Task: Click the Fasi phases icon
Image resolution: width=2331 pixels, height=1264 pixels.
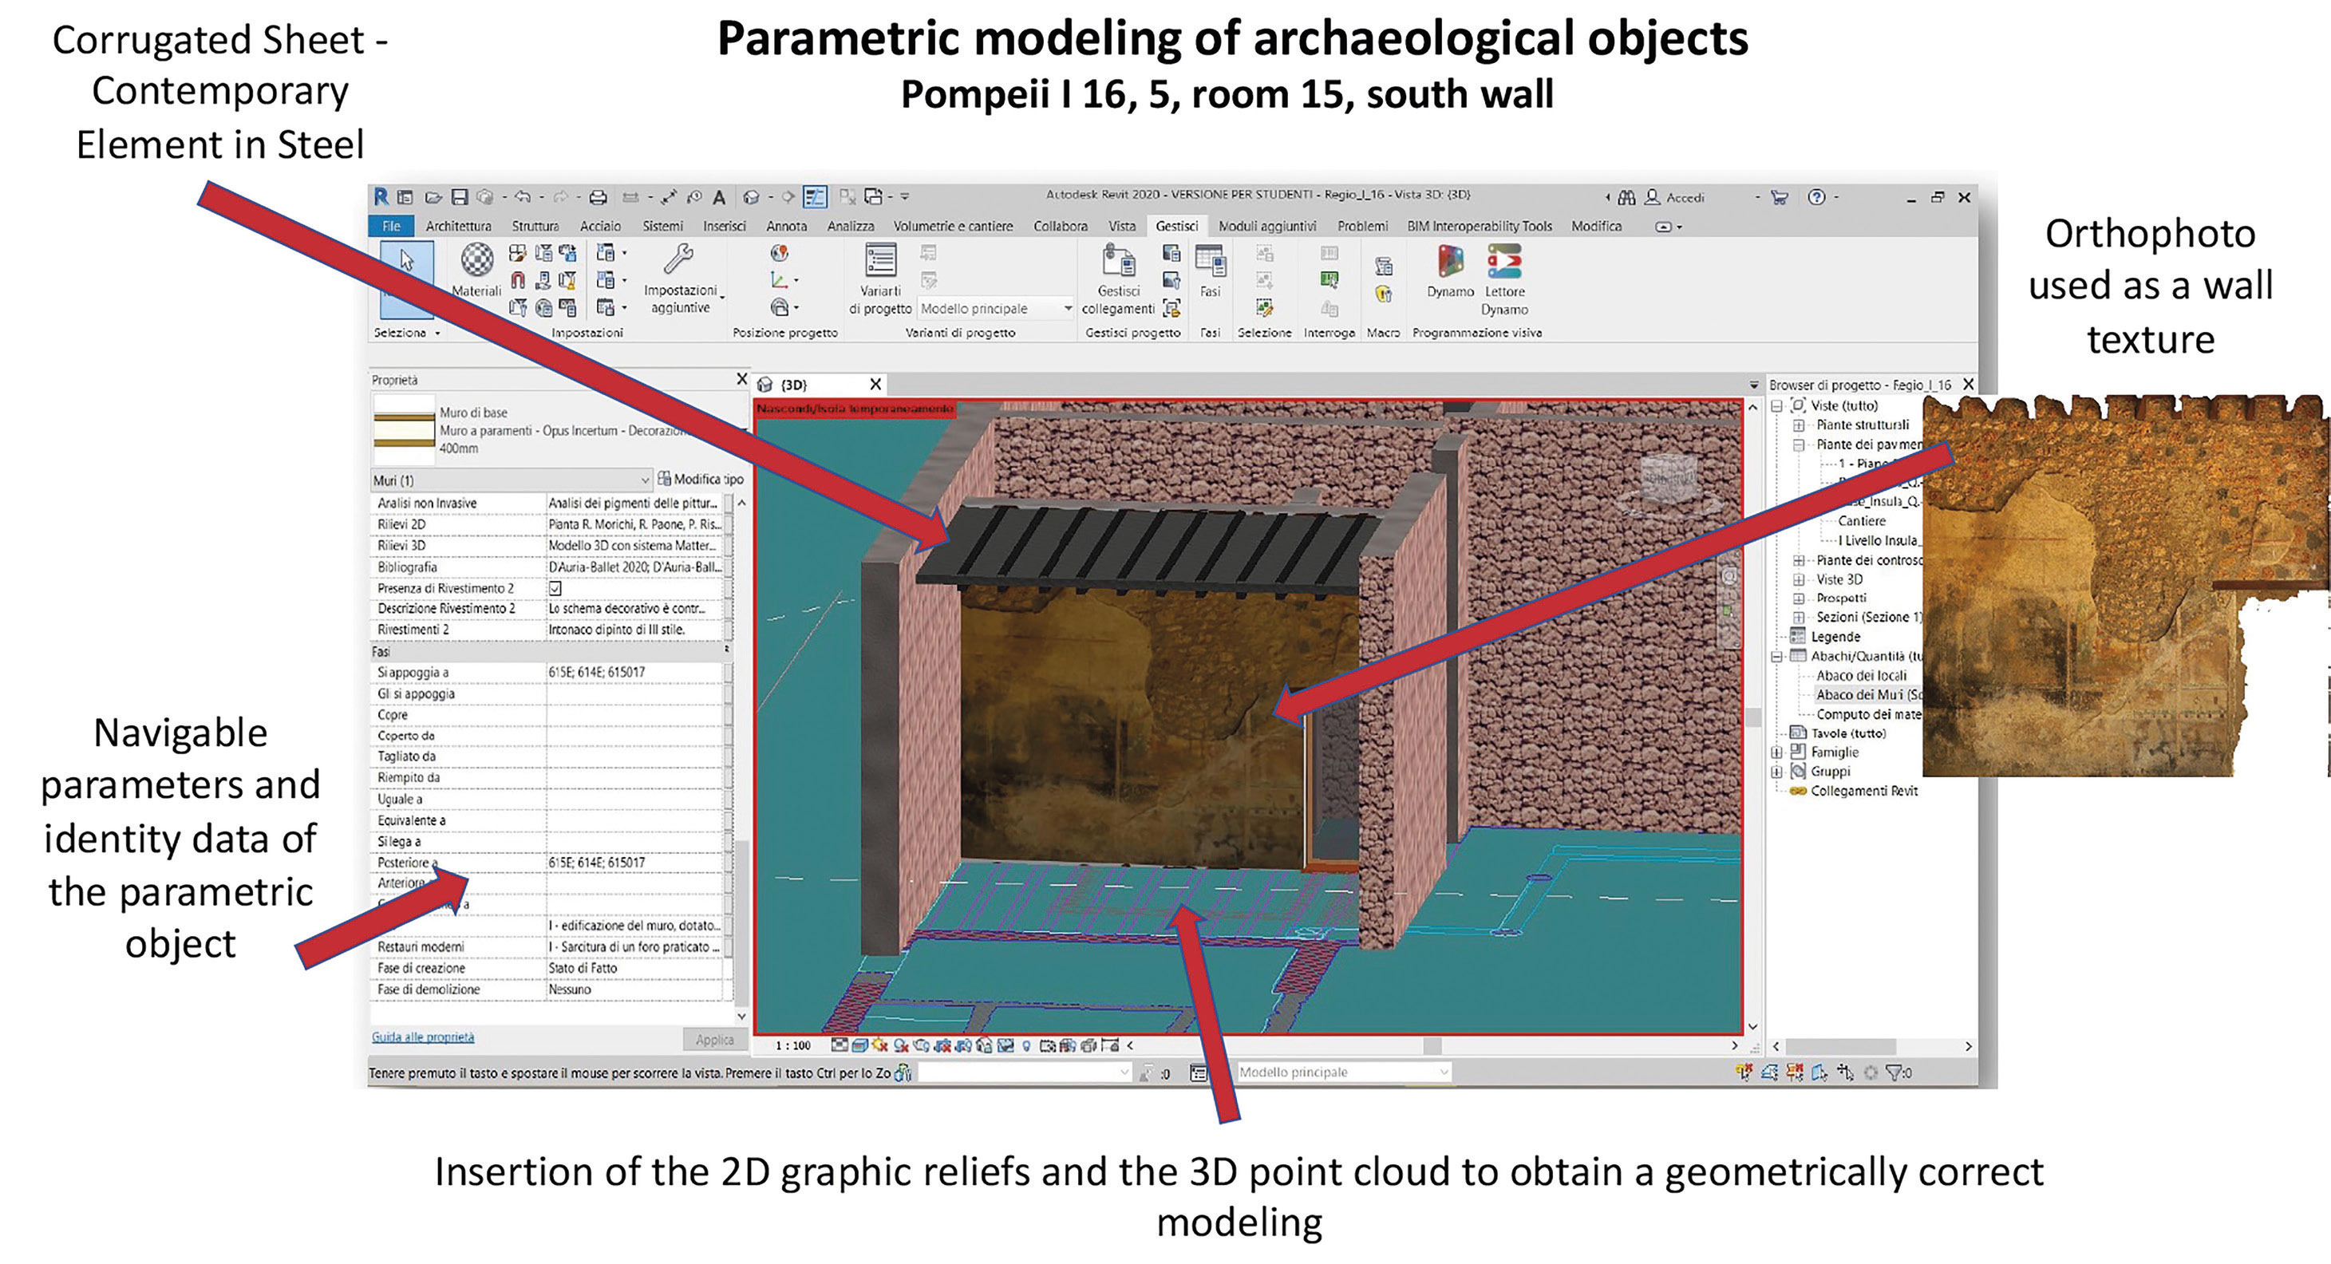Action: click(1210, 270)
